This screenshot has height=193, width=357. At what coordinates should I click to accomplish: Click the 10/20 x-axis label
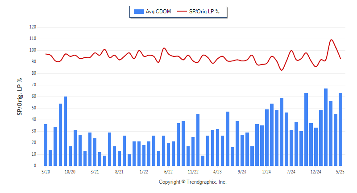click(70, 172)
